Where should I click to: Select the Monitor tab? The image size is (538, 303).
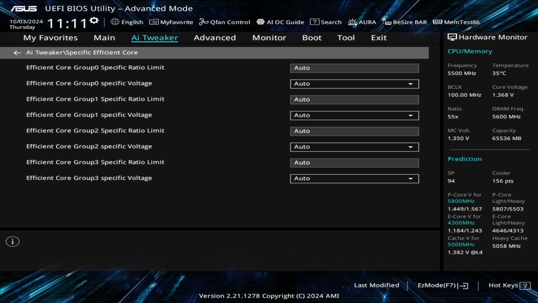click(269, 37)
